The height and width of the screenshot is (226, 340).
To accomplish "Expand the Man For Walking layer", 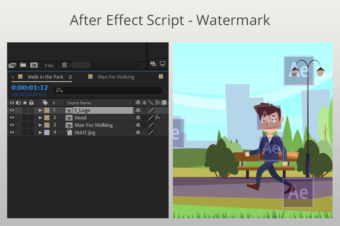I will [x=40, y=125].
